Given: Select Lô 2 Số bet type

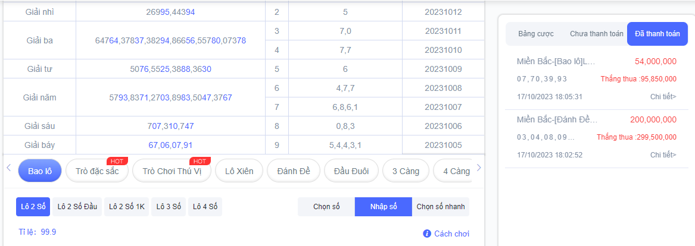Looking at the screenshot, I should tap(33, 207).
